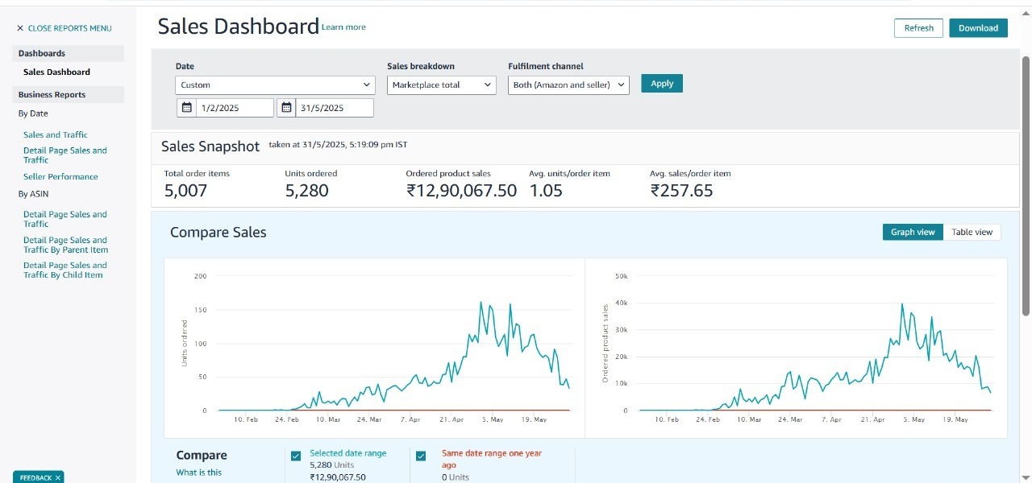Dismiss the Feedback tab's X icon
Image resolution: width=1032 pixels, height=483 pixels.
58,477
